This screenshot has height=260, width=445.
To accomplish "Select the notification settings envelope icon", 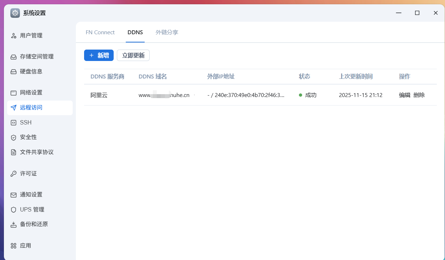I will [14, 195].
